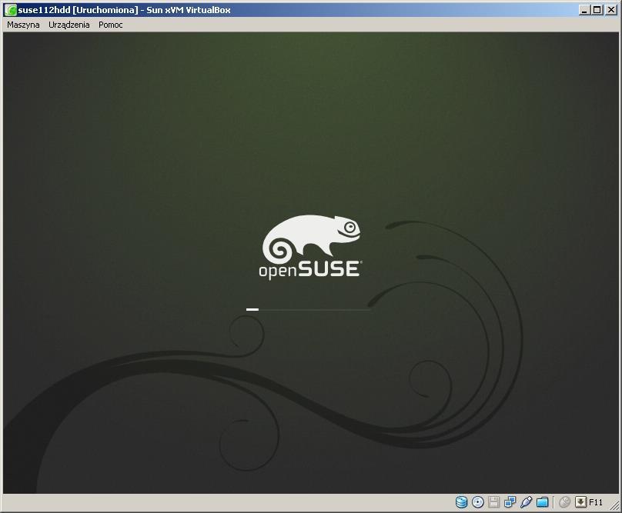
Task: Click the USB devices status icon
Action: click(x=526, y=502)
